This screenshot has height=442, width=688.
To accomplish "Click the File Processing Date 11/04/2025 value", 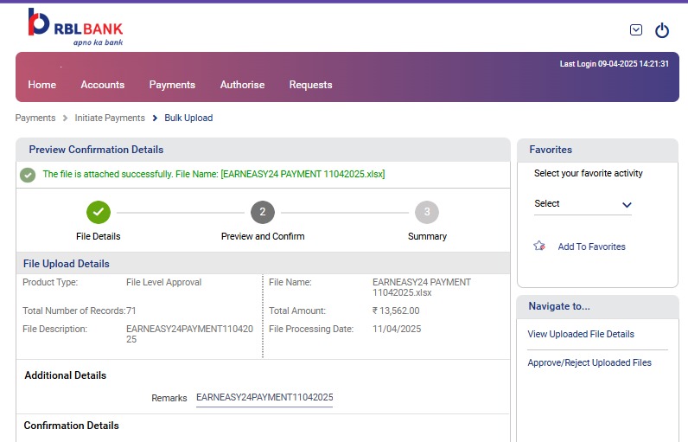I will 397,329.
